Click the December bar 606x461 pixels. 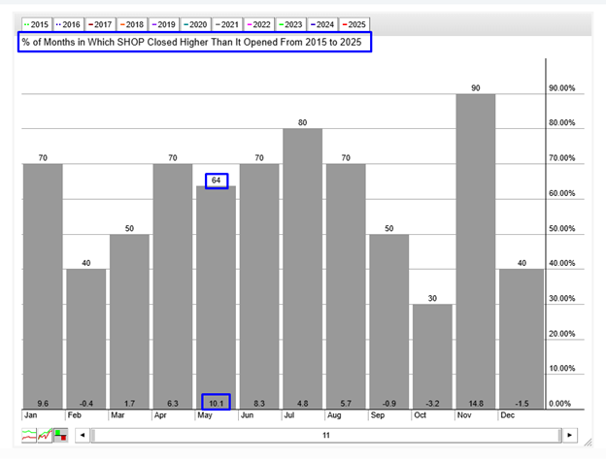522,339
